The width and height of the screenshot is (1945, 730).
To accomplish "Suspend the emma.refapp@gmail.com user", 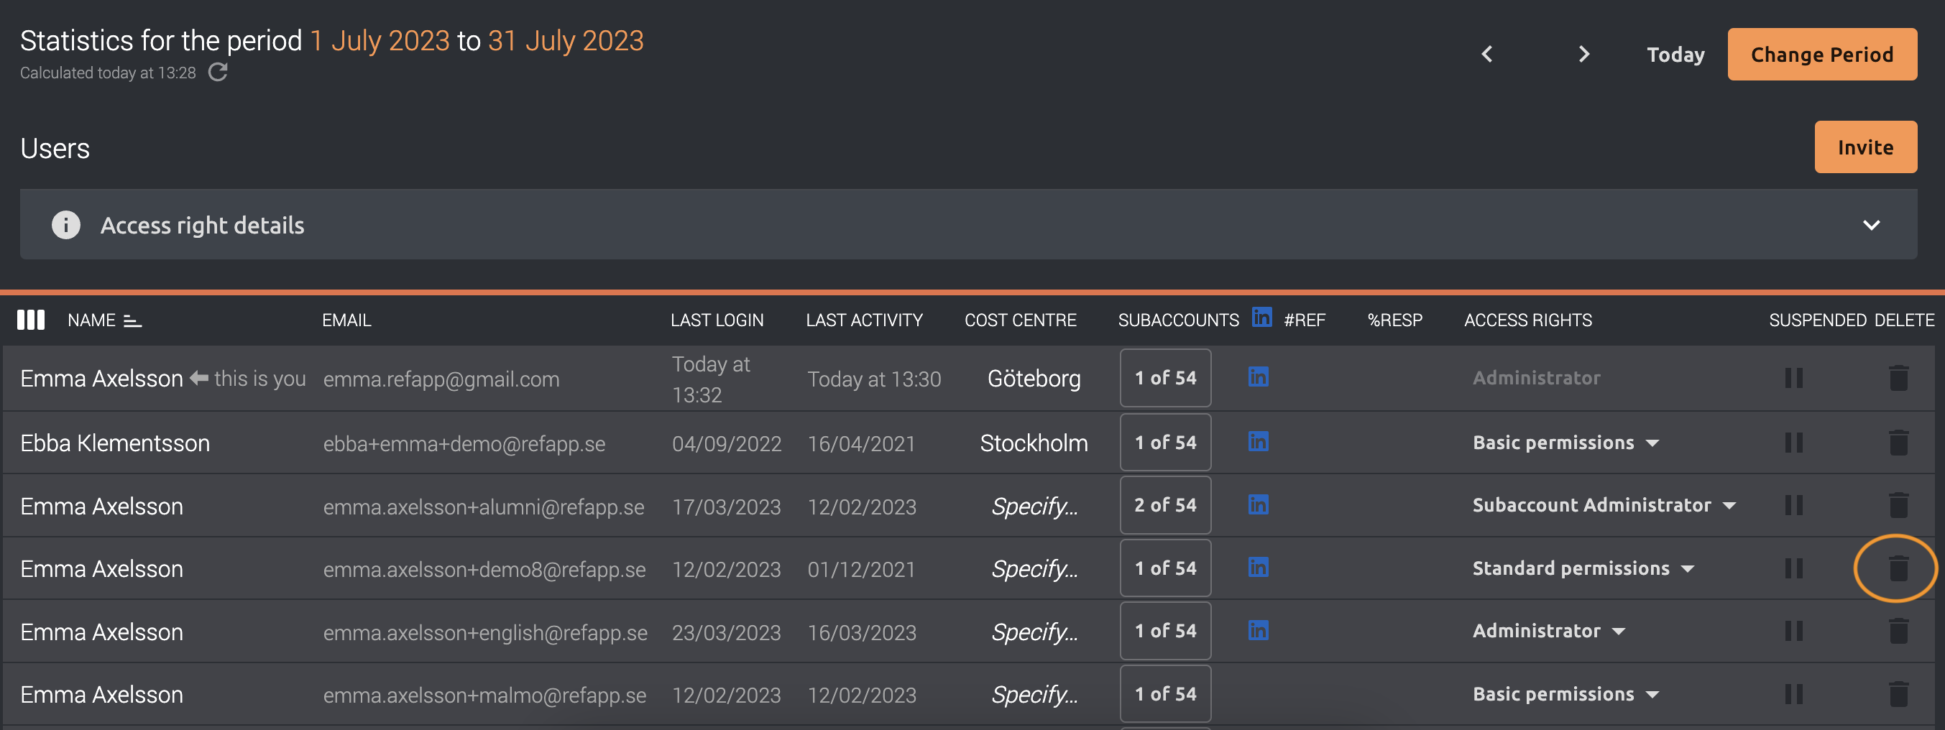I will tap(1794, 378).
